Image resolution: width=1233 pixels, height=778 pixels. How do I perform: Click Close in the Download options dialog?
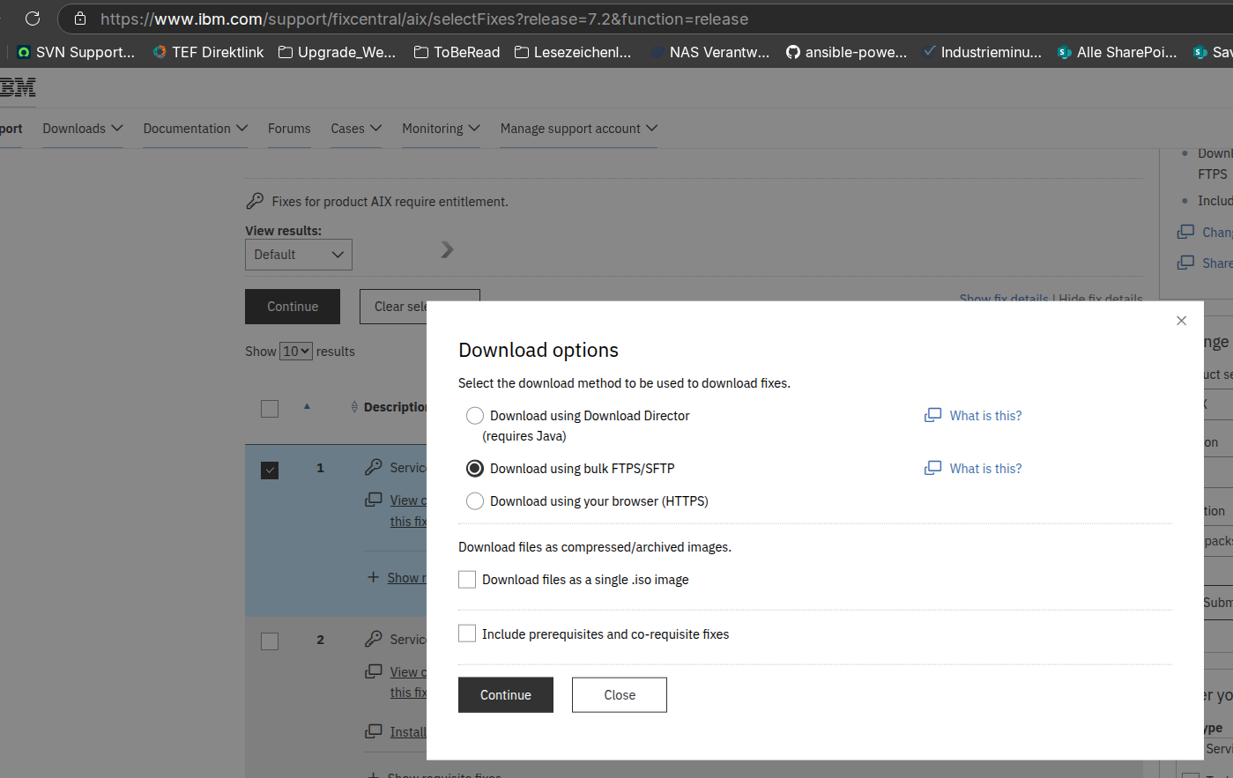[620, 695]
